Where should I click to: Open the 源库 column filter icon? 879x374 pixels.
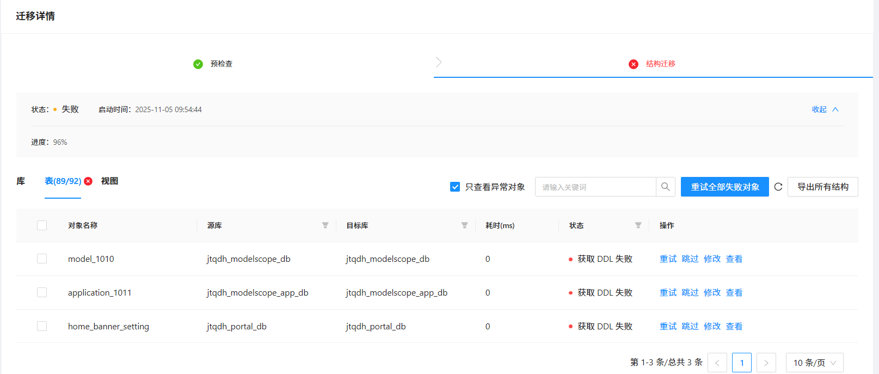tap(325, 225)
